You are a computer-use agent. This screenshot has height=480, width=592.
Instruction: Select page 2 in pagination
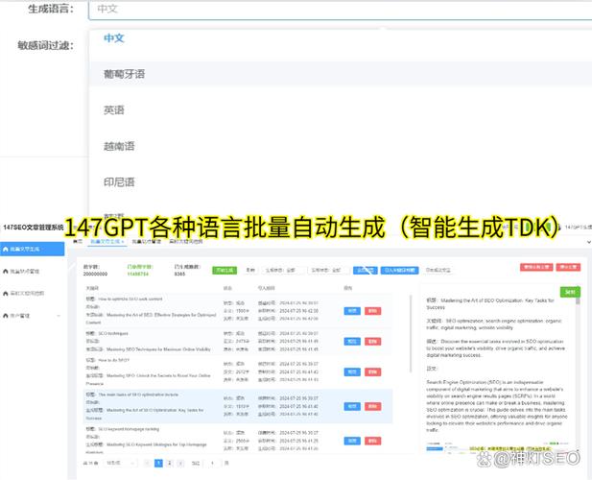[170, 464]
